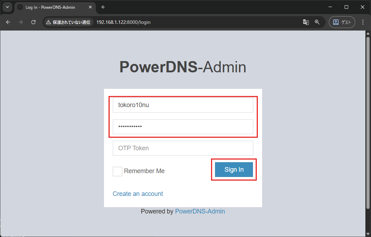
Task: Click the Remember Me label text
Action: (x=144, y=171)
